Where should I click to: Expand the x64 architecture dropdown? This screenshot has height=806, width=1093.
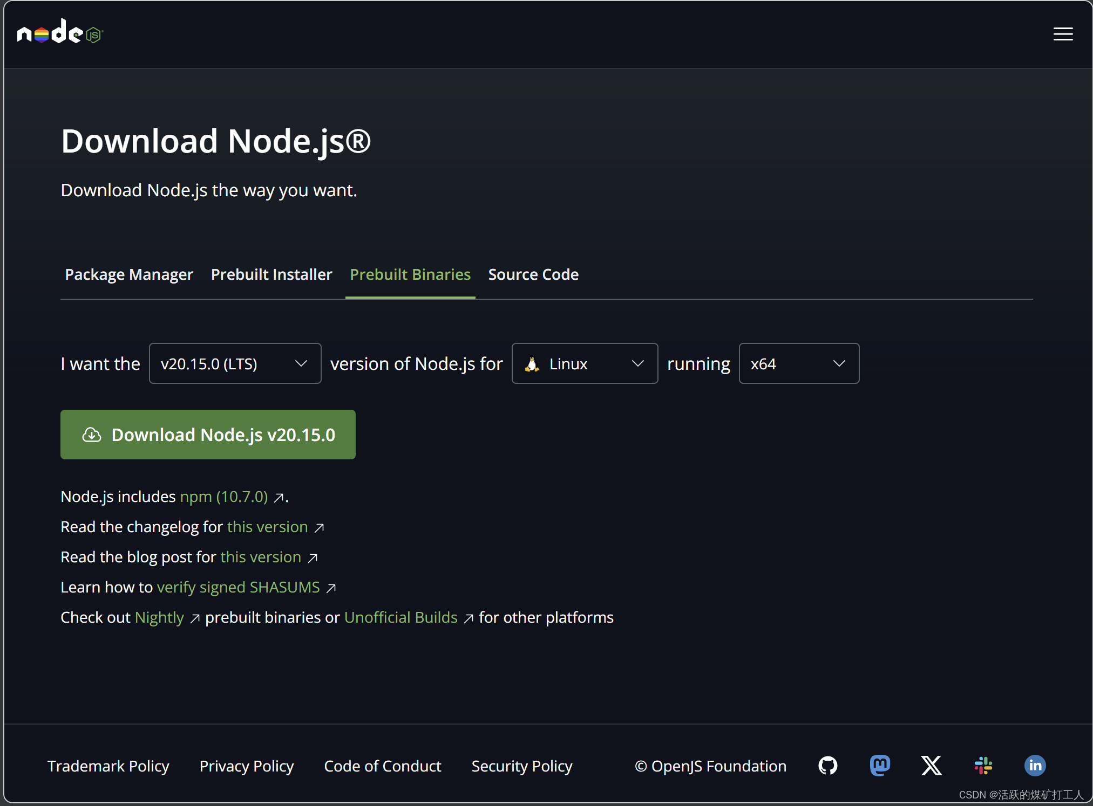point(798,363)
